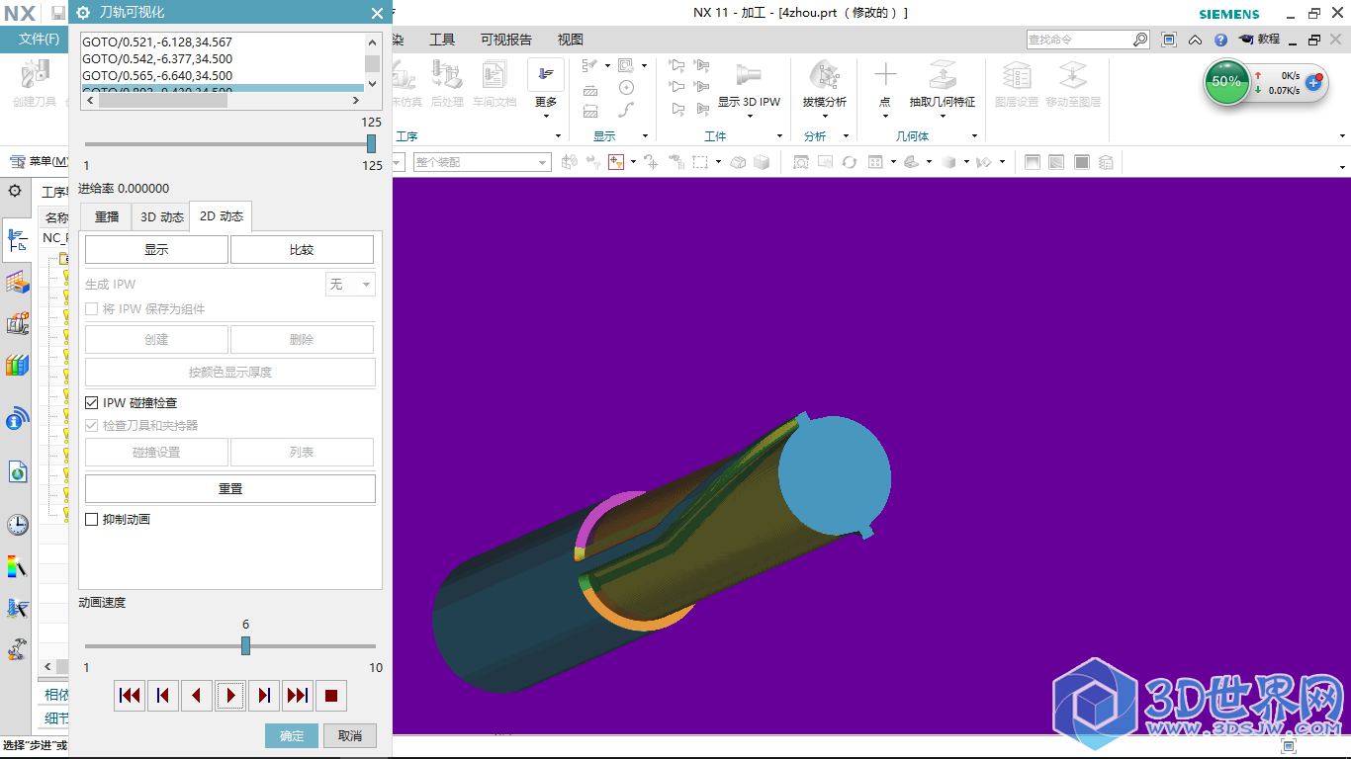Confirm with the 确定 button
The width and height of the screenshot is (1351, 759).
292,735
